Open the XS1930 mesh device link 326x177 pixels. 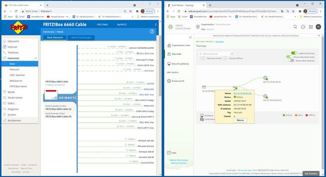coord(150,84)
